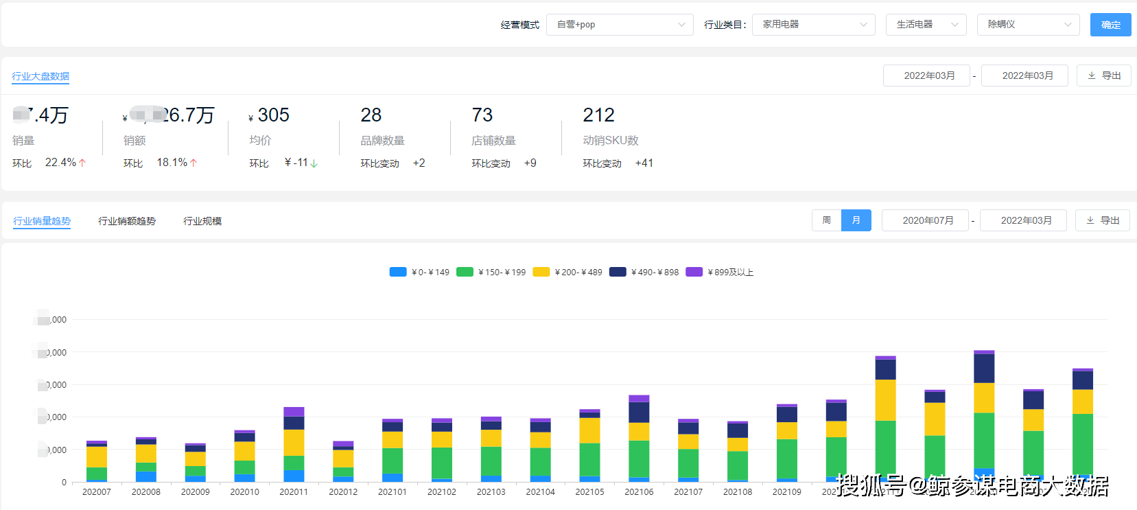Image resolution: width=1137 pixels, height=510 pixels.
Task: Open overview end date 2022年03月 field
Action: point(1024,76)
